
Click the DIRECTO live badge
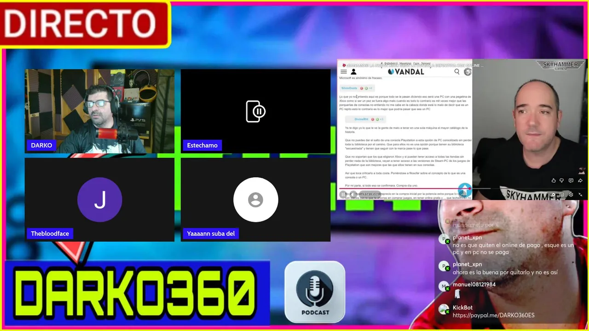[85, 24]
